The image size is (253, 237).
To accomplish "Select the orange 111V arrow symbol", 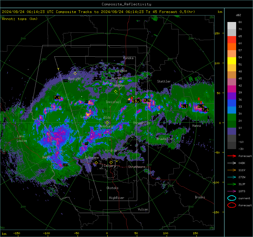I will [x=232, y=170].
